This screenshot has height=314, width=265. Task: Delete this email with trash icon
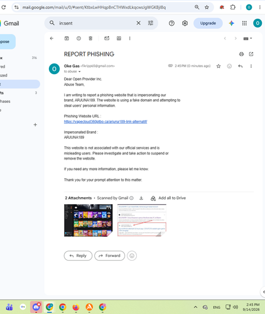[x=90, y=38]
